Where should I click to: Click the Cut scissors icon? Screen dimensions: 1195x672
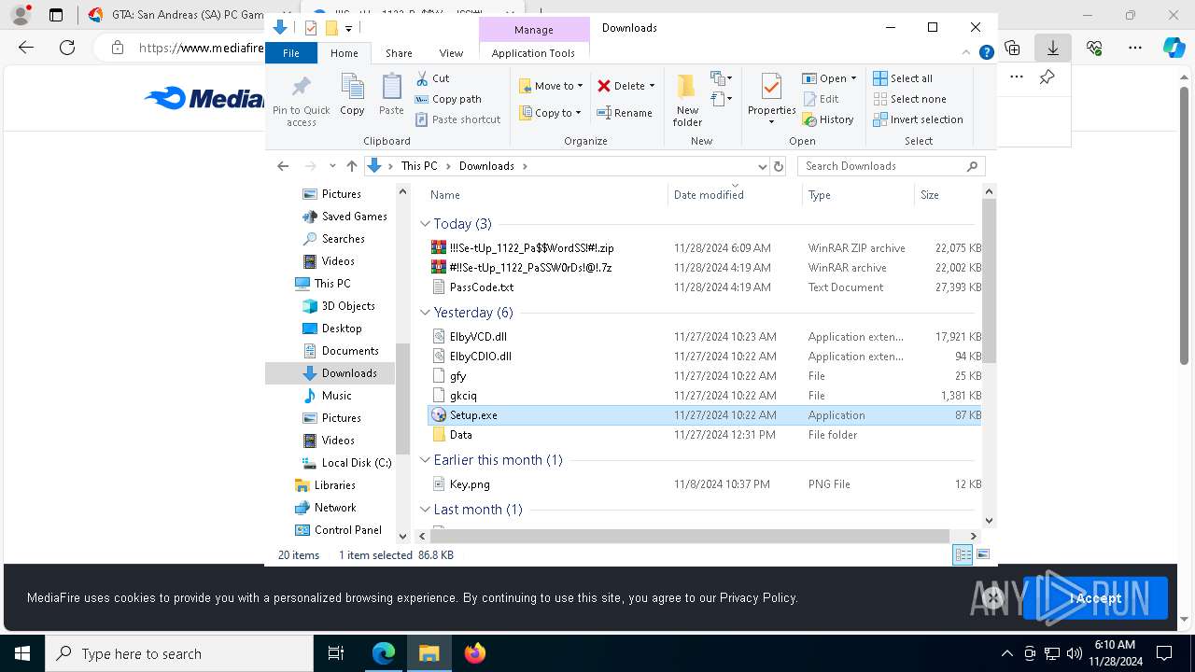[x=422, y=78]
